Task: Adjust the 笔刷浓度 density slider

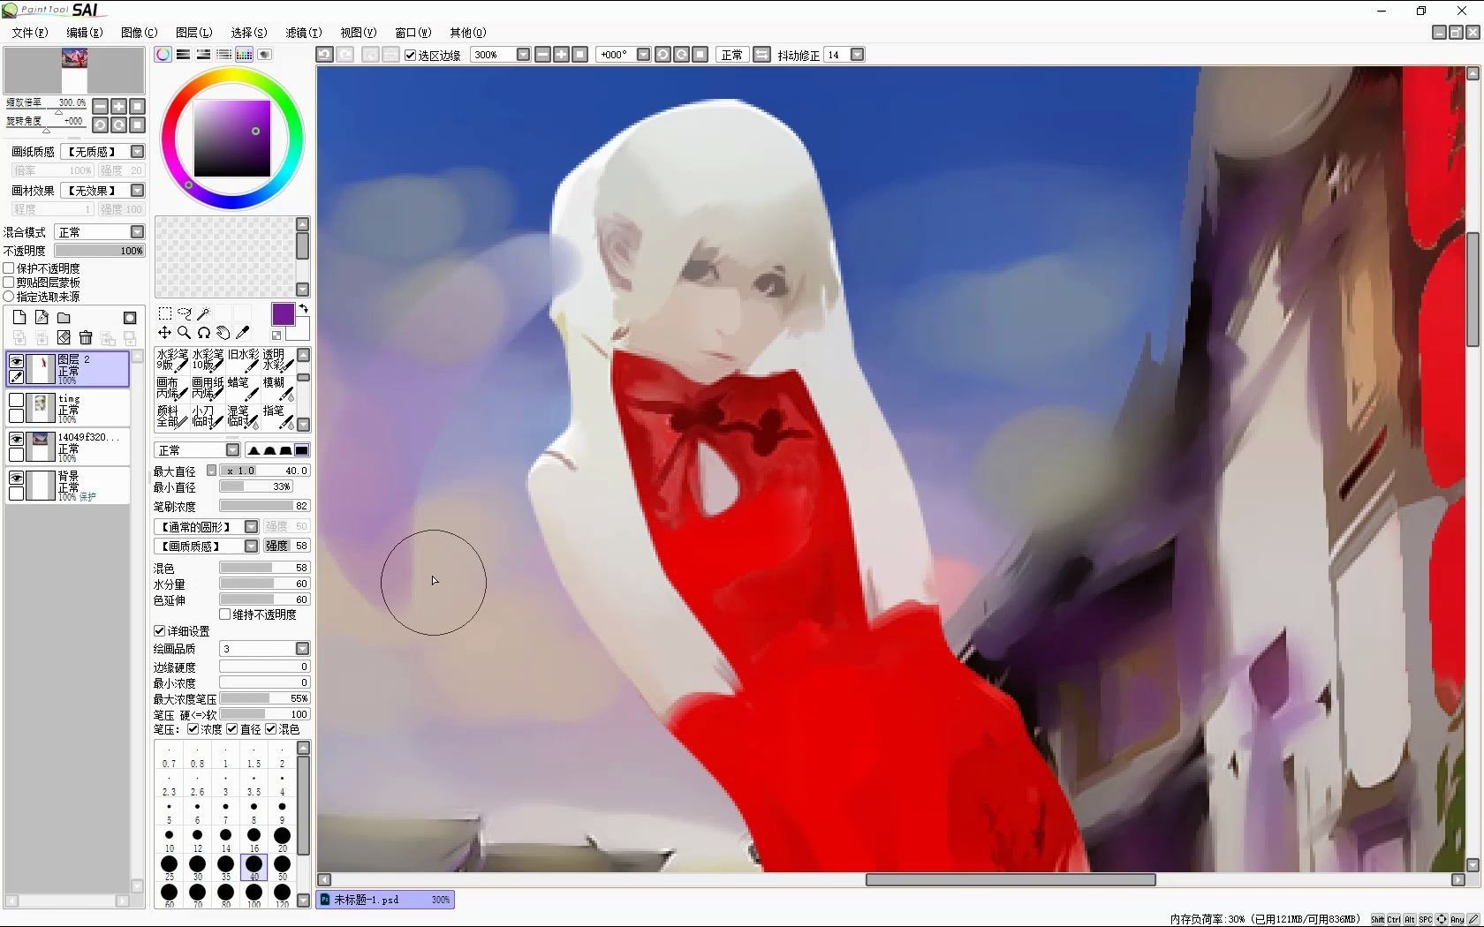Action: 264,507
